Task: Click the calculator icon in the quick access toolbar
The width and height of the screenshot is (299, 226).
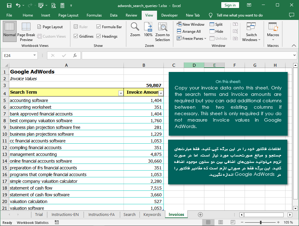Action: coord(62,6)
